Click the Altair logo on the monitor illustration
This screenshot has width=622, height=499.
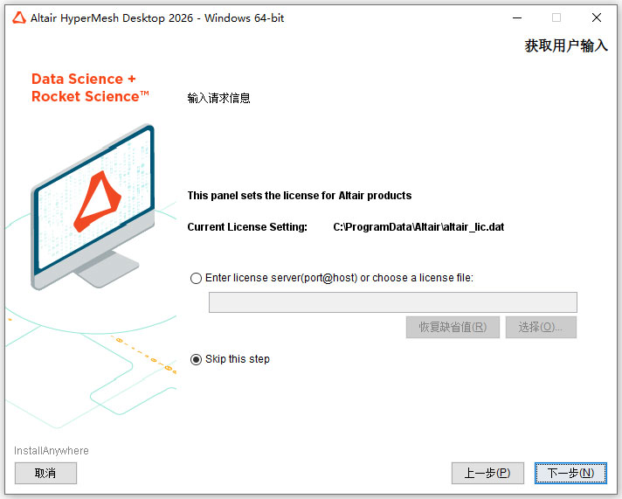click(98, 201)
